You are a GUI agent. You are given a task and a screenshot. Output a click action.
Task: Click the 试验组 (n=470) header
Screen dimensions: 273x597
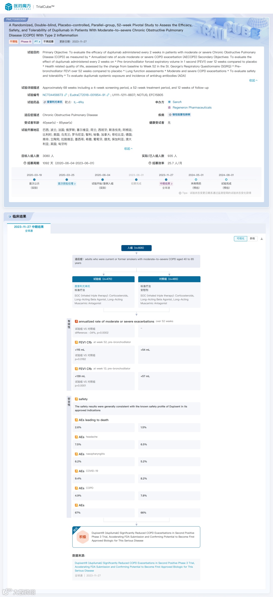[x=103, y=279]
